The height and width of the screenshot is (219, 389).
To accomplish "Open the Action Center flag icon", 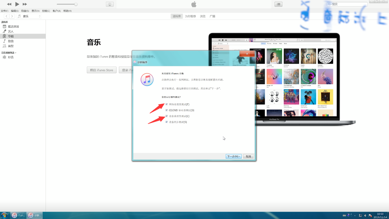I will coord(370,215).
